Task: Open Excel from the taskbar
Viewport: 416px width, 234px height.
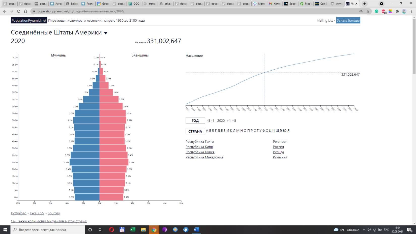Action: 133,229
